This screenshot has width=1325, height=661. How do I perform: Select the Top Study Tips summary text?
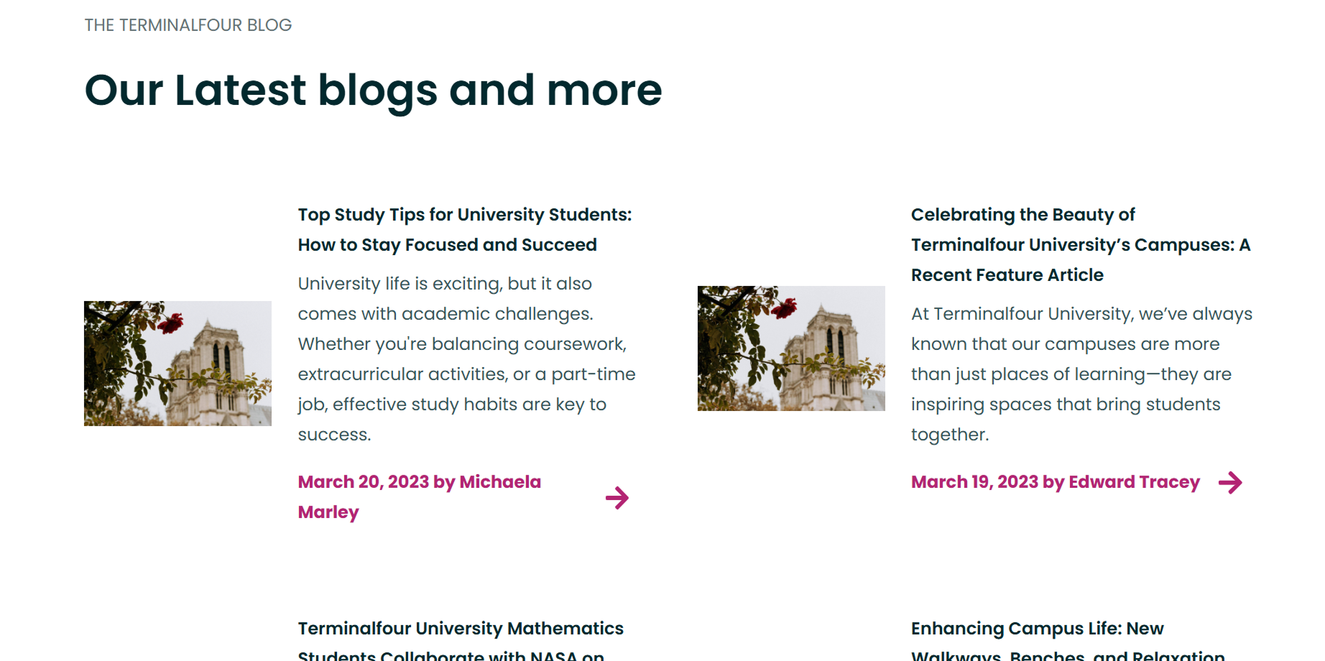pyautogui.click(x=466, y=358)
